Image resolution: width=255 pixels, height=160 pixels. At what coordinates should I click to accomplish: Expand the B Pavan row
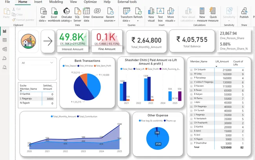191,90
